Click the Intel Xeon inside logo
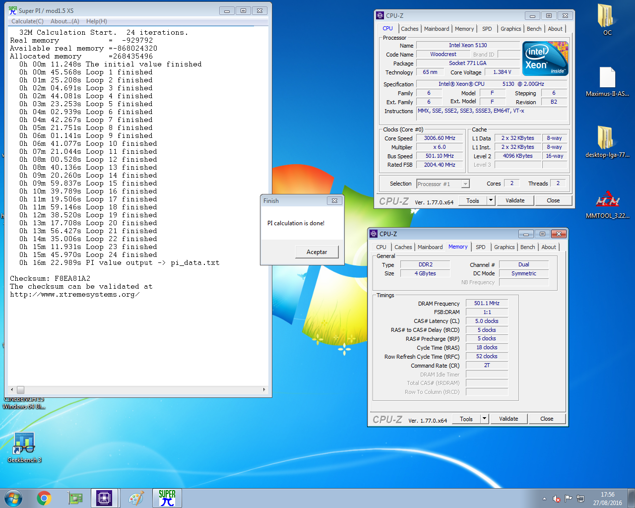The width and height of the screenshot is (635, 508). 545,58
